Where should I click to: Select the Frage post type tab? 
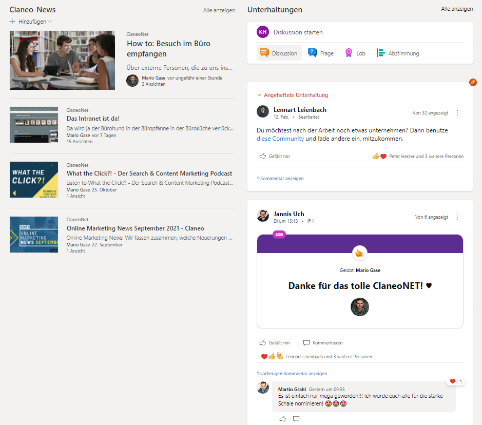point(321,53)
